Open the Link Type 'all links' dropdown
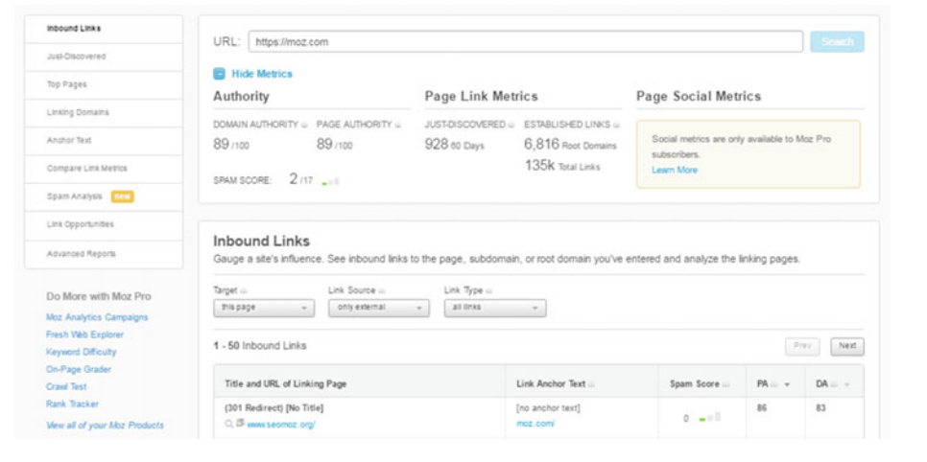The width and height of the screenshot is (927, 462). (495, 308)
